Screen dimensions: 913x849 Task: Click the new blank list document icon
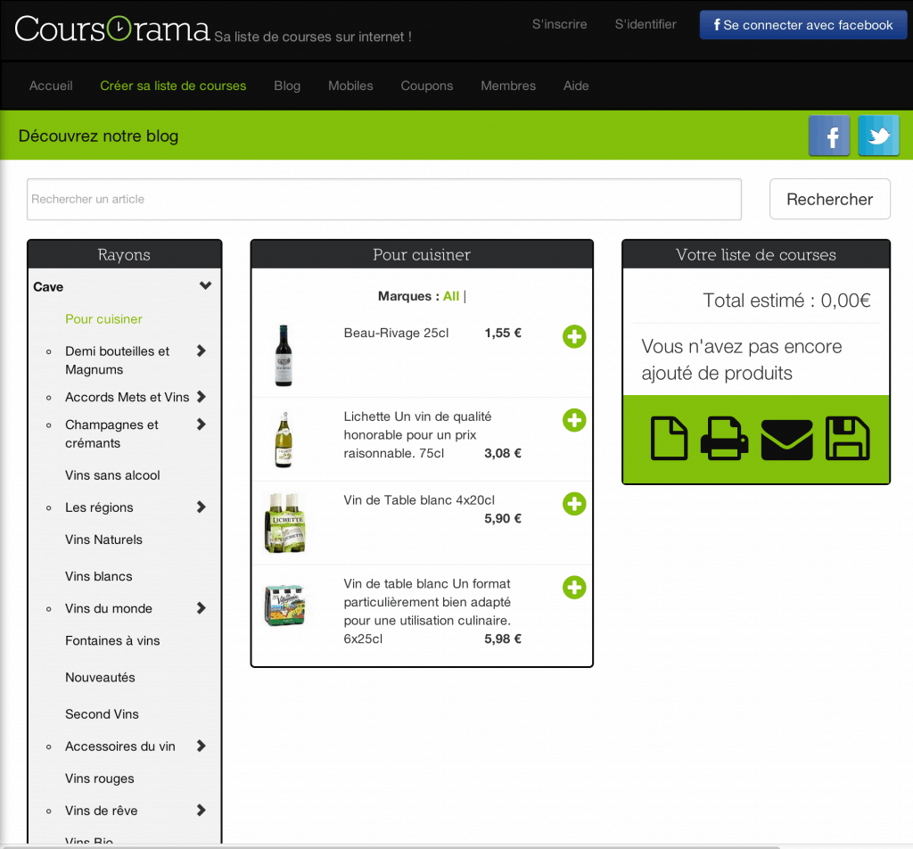669,439
